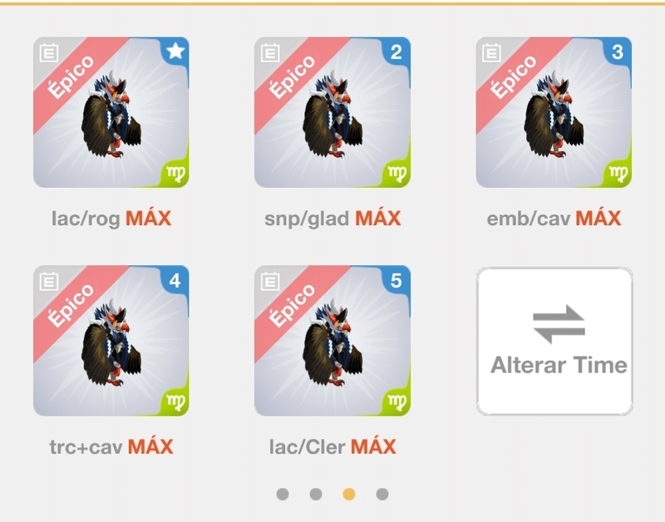Select the trc+cav creature thumbnail
Image resolution: width=665 pixels, height=522 pixels.
[x=111, y=341]
